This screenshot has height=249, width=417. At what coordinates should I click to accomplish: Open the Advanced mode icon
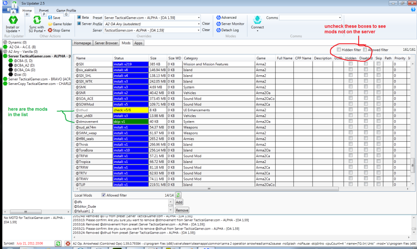pyautogui.click(x=218, y=17)
